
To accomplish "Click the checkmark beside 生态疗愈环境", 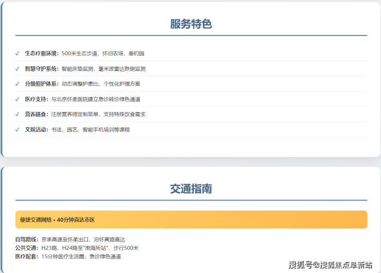I will [x=18, y=53].
